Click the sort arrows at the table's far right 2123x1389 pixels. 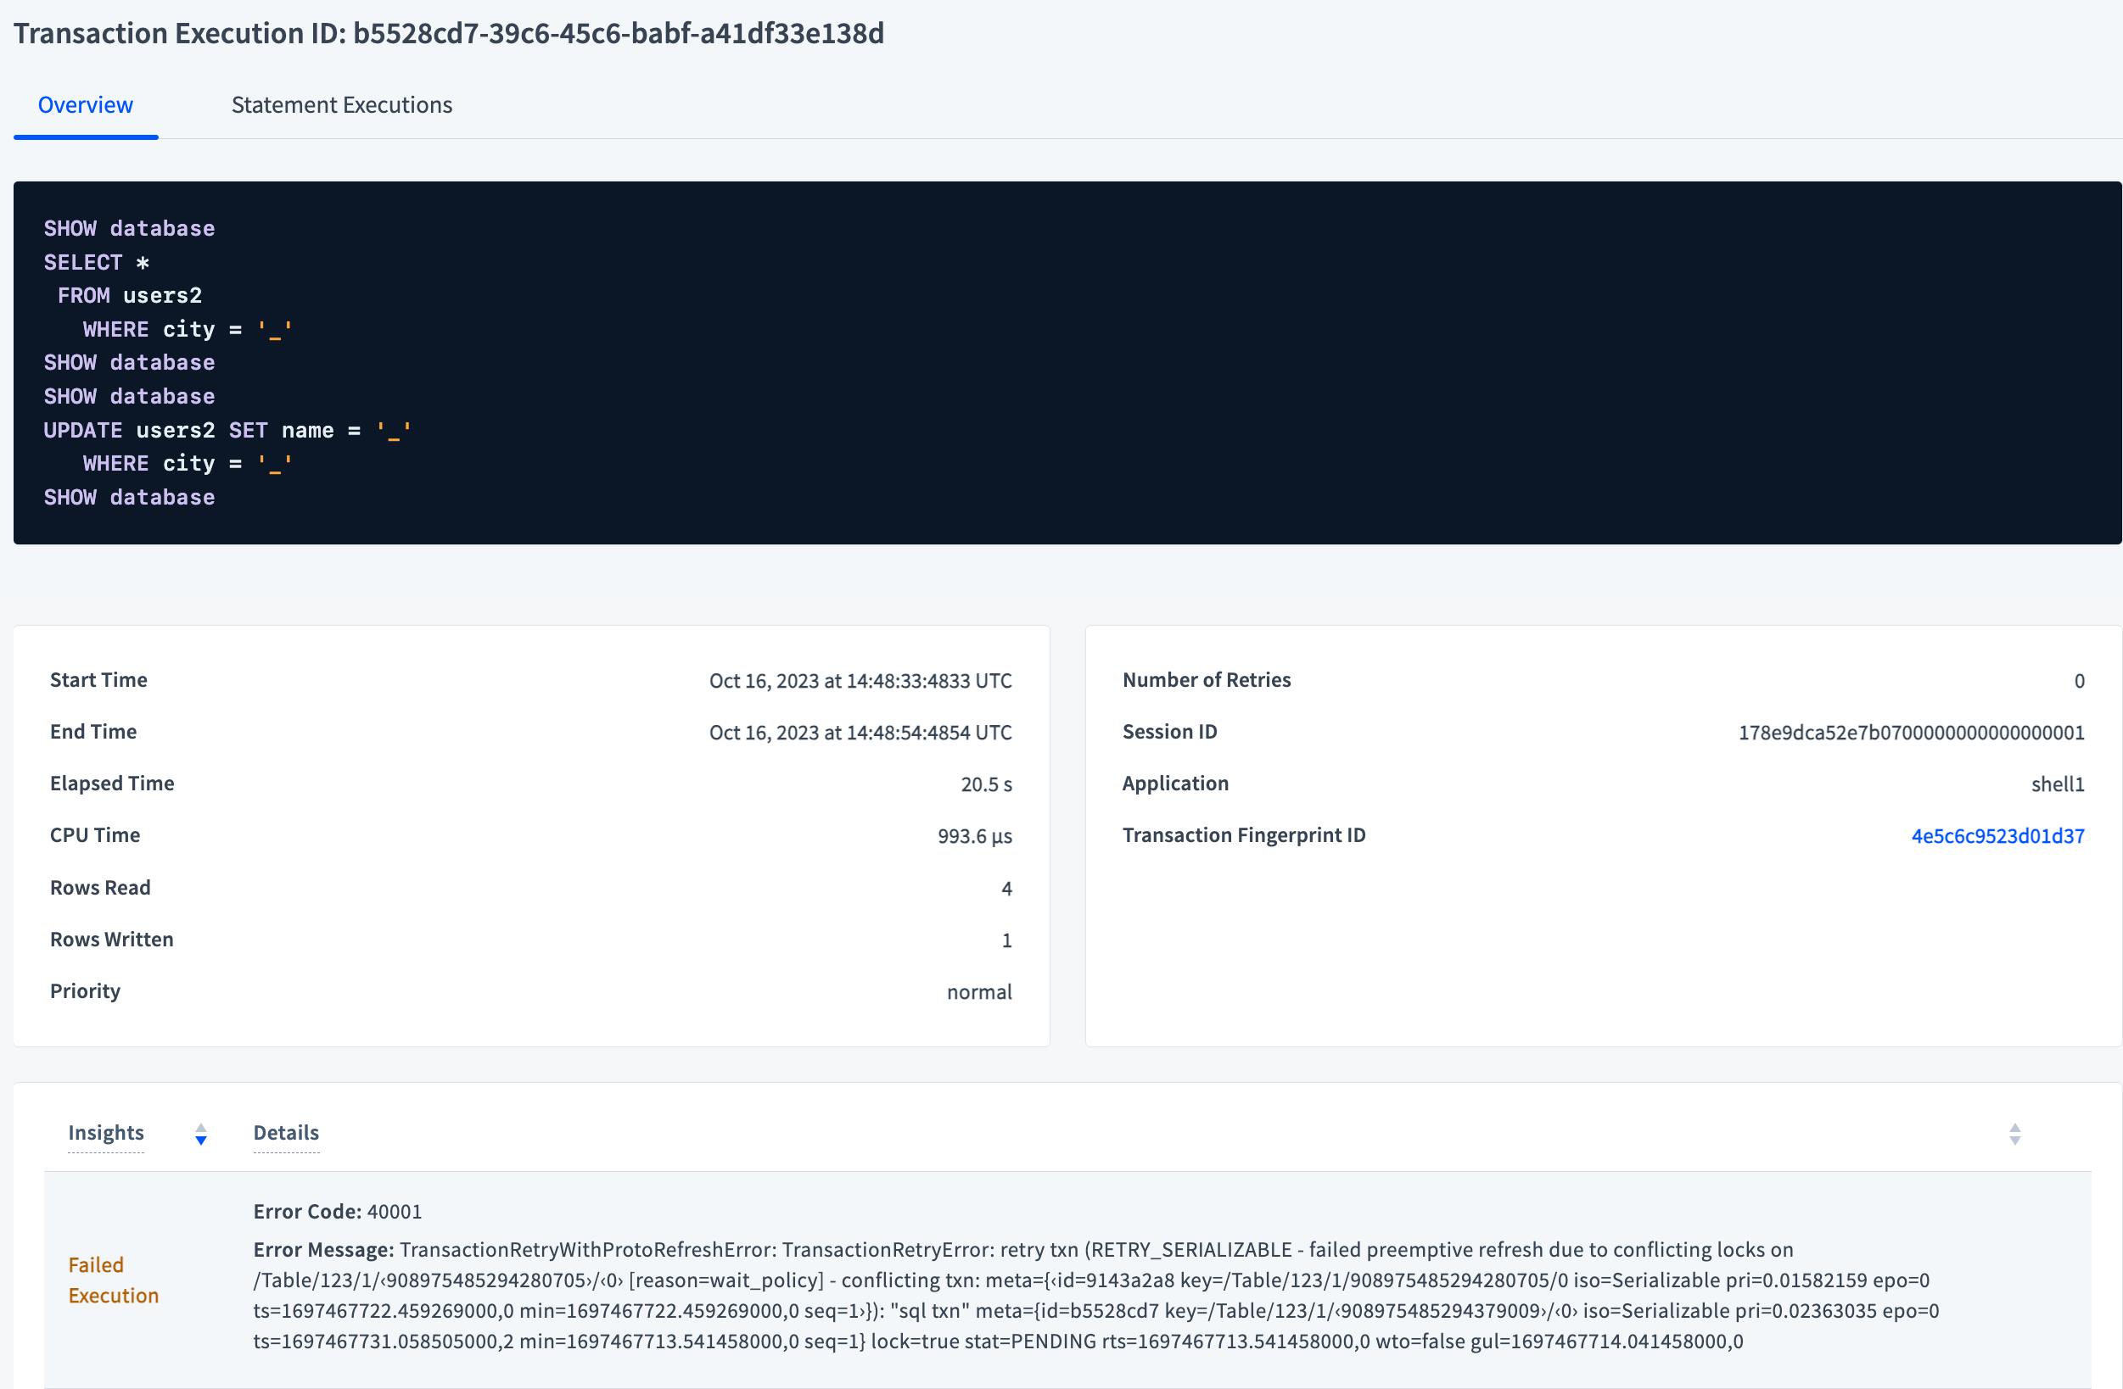(x=2015, y=1134)
